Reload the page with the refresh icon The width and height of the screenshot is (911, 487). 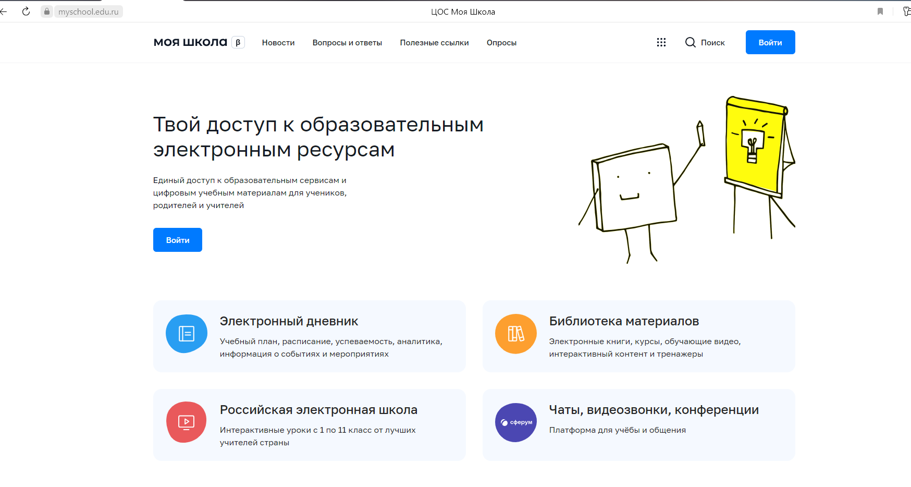coord(26,11)
